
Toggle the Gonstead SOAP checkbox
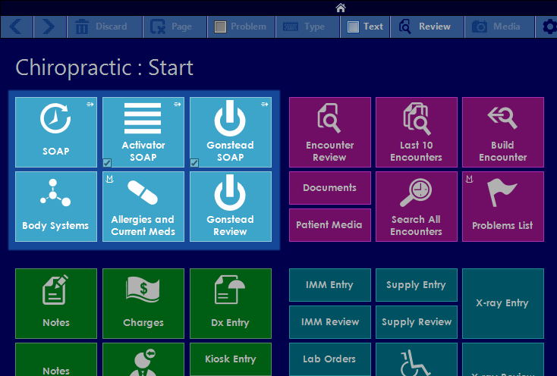(x=194, y=162)
